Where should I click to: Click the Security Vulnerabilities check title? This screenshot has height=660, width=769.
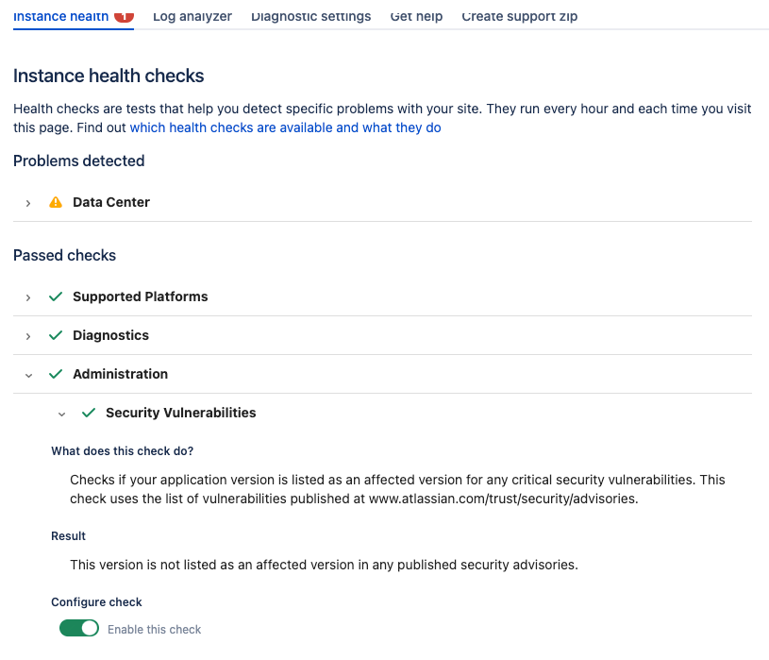click(x=181, y=413)
